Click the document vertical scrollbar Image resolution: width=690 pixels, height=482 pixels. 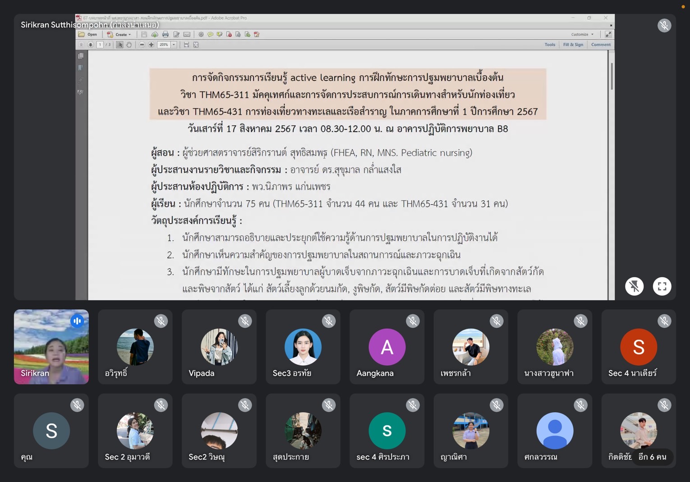[612, 77]
